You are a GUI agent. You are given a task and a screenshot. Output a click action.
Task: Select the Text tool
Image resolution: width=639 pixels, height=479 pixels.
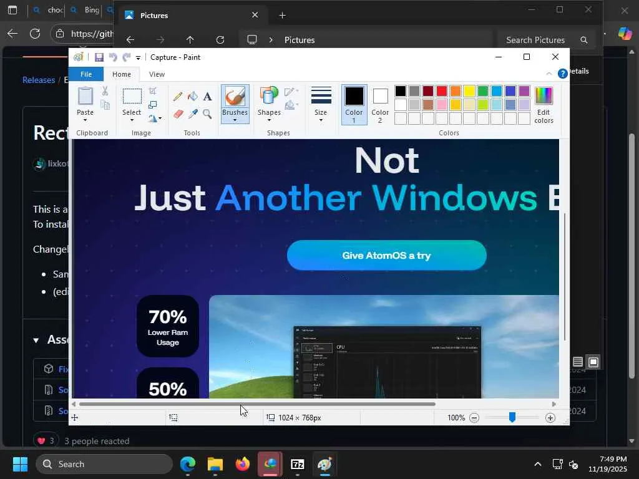pos(207,96)
